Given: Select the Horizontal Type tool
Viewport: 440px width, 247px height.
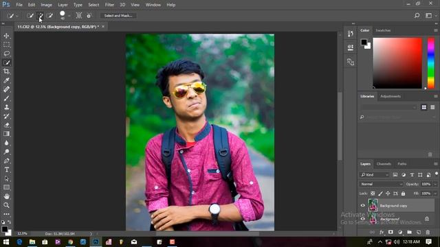Looking at the screenshot, I should [x=6, y=169].
